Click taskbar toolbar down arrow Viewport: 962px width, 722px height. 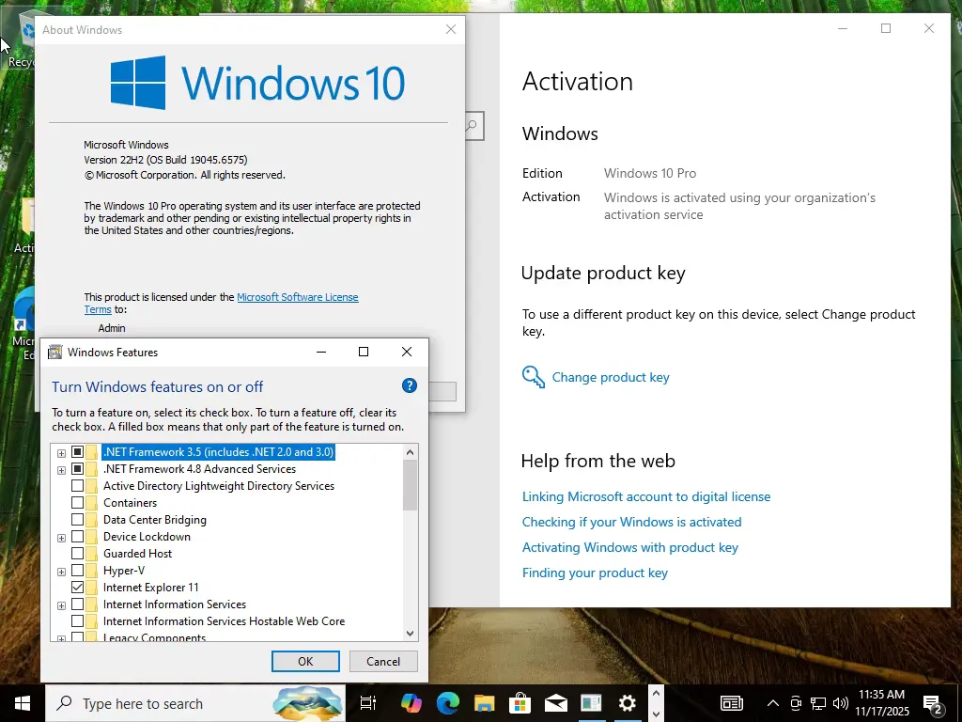(x=656, y=714)
